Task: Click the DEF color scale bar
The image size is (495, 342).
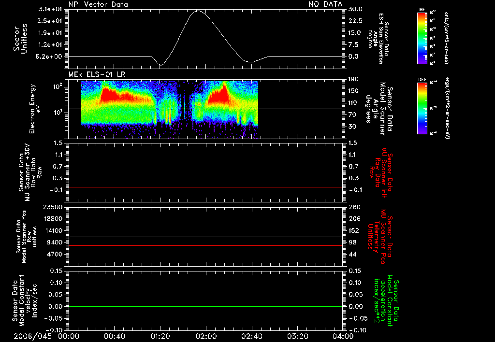Action: 422,109
